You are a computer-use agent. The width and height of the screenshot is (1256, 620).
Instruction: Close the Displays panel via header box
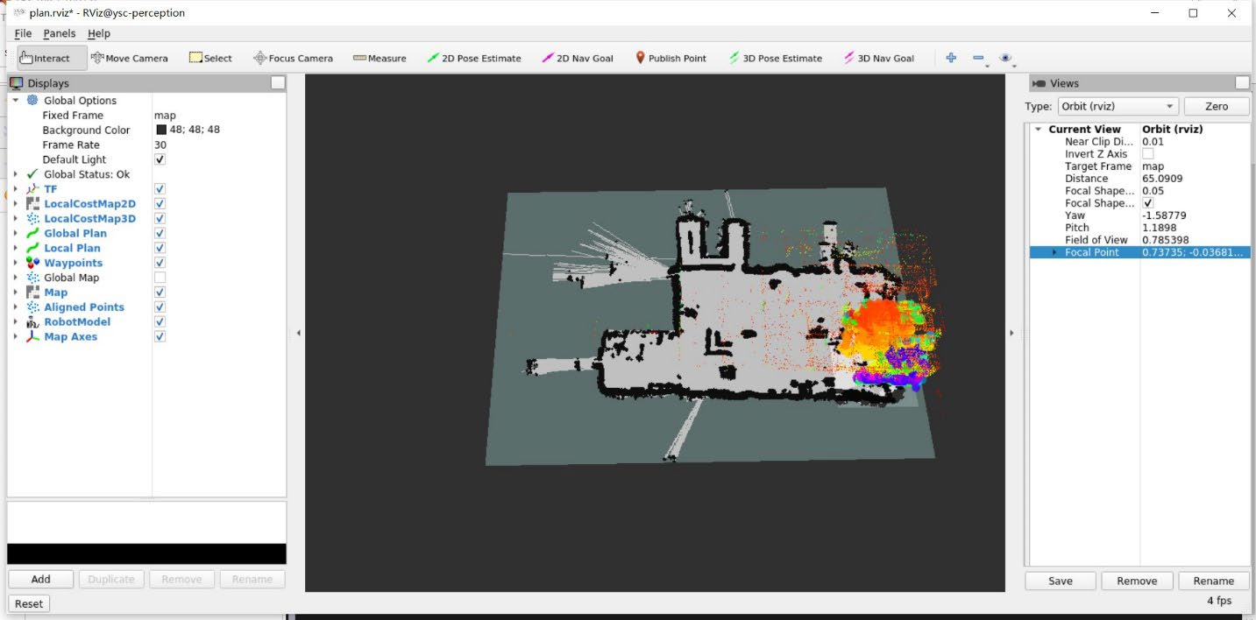(x=278, y=83)
